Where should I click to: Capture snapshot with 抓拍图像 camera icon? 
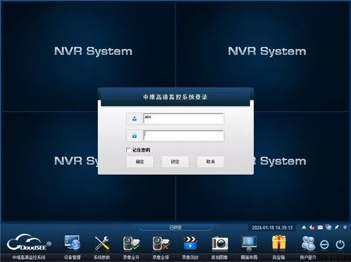220,243
